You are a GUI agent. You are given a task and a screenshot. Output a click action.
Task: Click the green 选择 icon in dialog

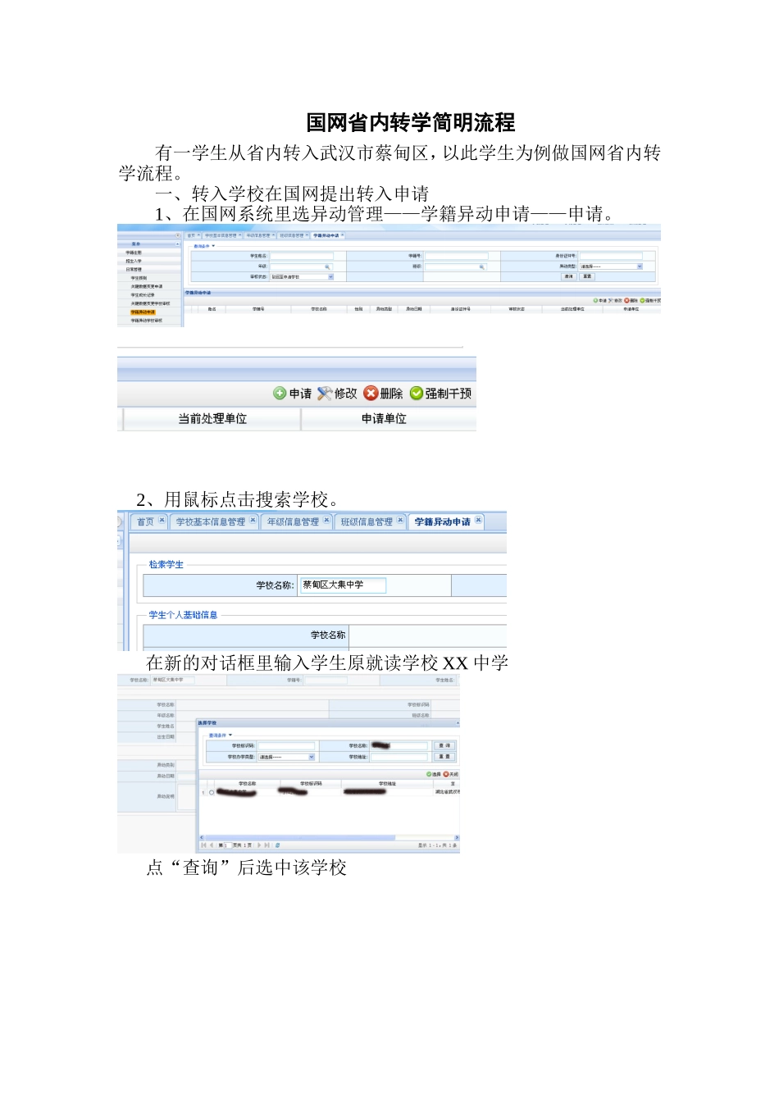[428, 774]
